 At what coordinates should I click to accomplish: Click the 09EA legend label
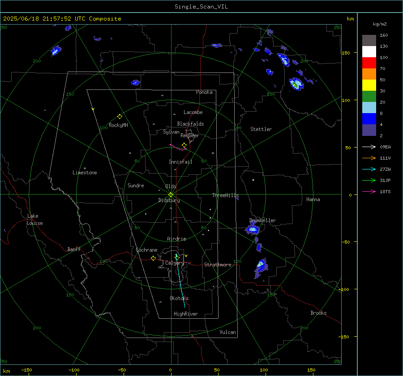point(385,147)
